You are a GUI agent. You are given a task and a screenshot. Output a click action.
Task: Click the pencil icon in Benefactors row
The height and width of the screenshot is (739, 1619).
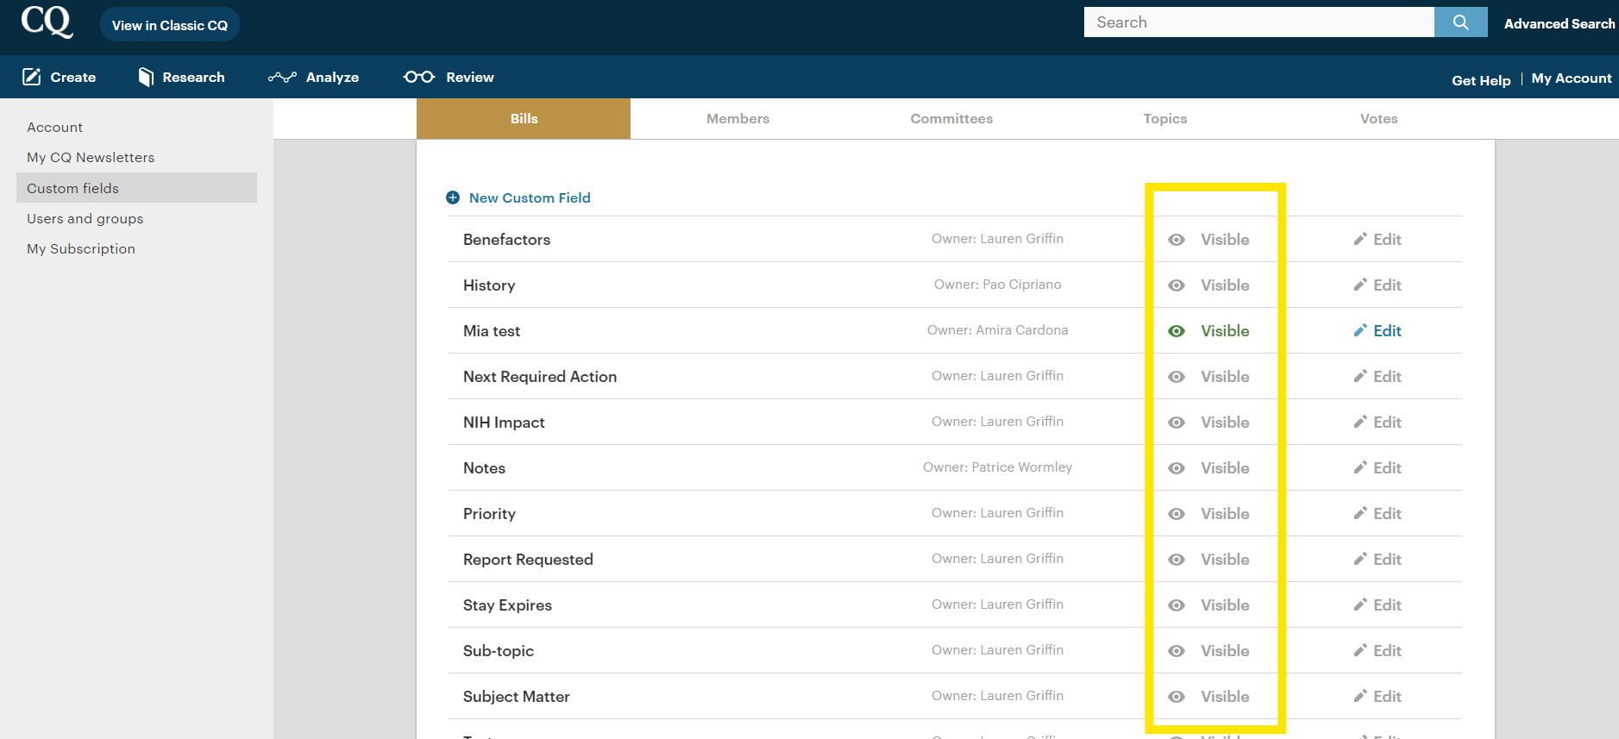[x=1360, y=239]
